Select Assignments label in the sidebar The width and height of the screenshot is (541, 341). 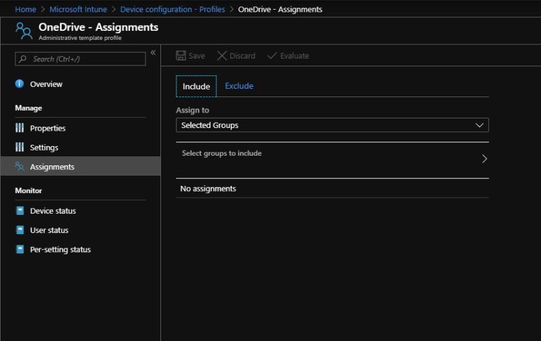(52, 167)
